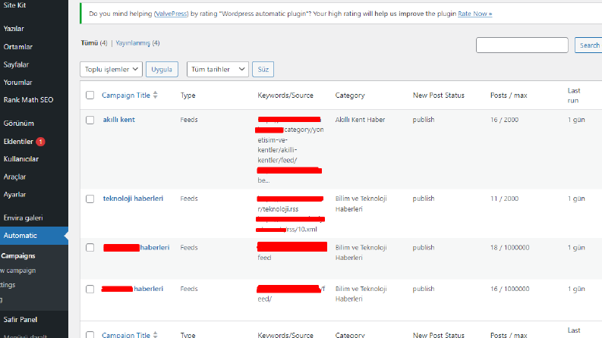Click the sort arrows beside the top Campaign Title header
The height and width of the screenshot is (338, 602).
[x=155, y=95]
